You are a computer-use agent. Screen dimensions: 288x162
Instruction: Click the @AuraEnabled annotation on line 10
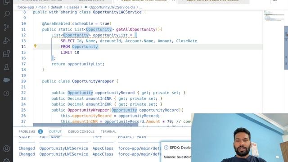tap(56, 24)
